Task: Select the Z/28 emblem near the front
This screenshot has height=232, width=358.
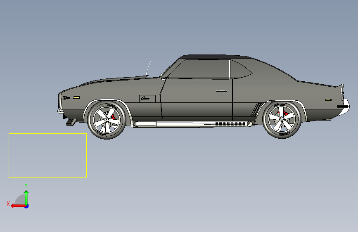Action: pyautogui.click(x=66, y=97)
